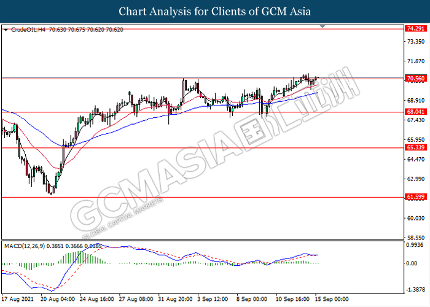Click the 0.9936 MACD scale value

point(415,246)
